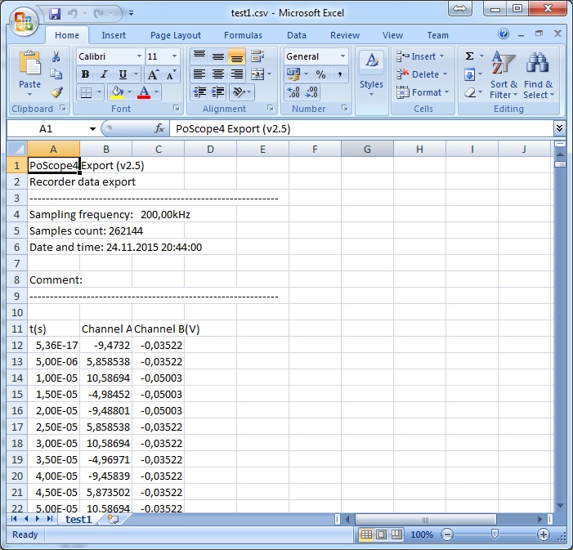This screenshot has height=550, width=573.
Task: Open the Page Layout tab
Action: pos(176,35)
